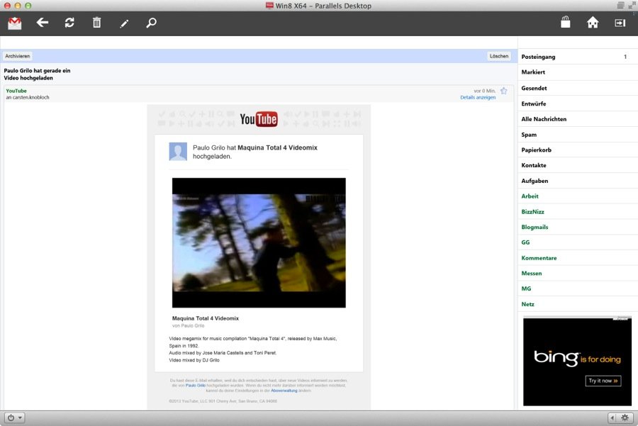
Task: Open the Maquina Total 4 Videomix title below video
Action: point(205,318)
